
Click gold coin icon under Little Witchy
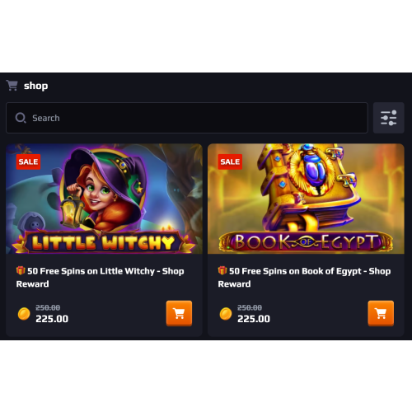pyautogui.click(x=24, y=314)
